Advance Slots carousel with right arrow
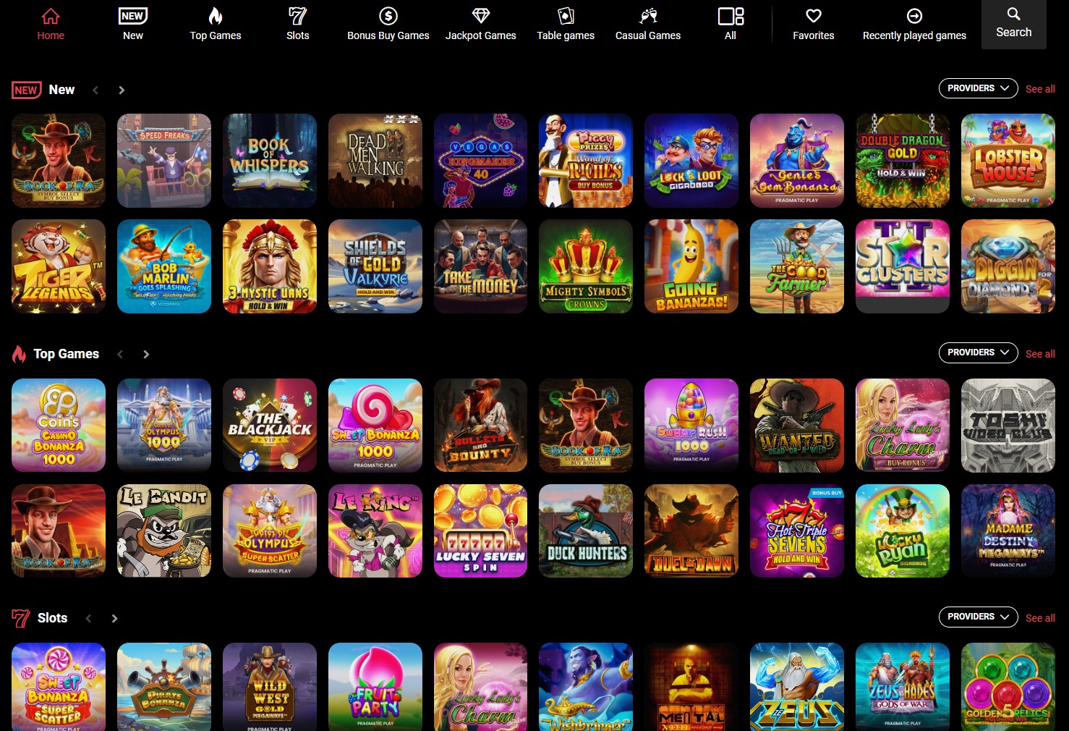This screenshot has width=1069, height=731. tap(114, 618)
